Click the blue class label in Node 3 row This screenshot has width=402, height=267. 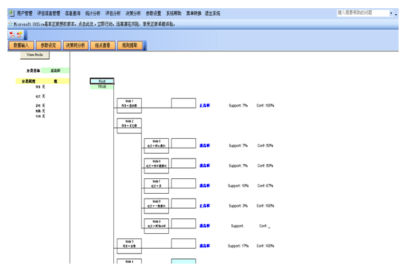coord(205,246)
